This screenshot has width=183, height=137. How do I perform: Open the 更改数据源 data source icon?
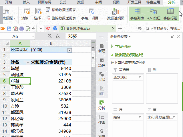pos(6,11)
